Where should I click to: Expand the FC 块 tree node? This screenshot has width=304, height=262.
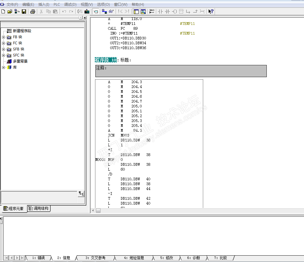[x=4, y=43]
